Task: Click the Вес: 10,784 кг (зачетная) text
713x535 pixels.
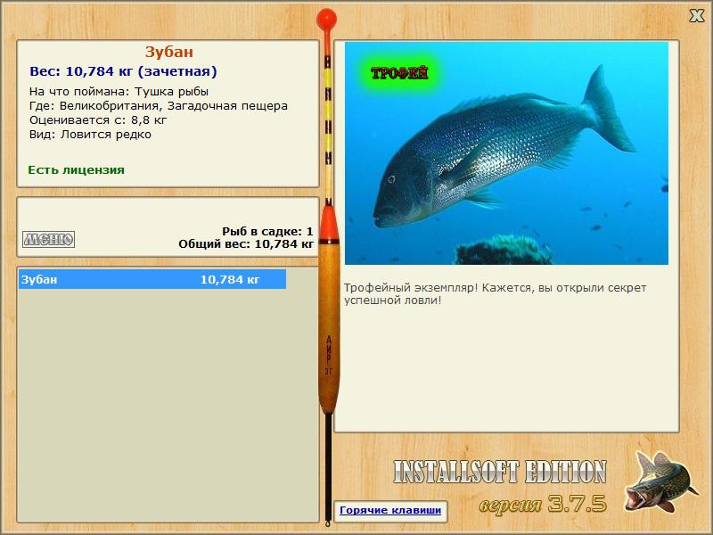Action: click(x=123, y=71)
